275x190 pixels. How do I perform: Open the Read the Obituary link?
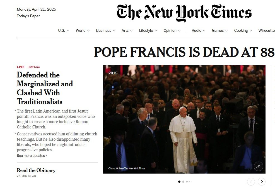coord(36,170)
